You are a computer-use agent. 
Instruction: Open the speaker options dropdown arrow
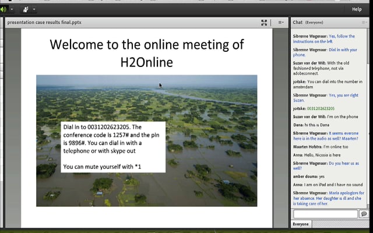coord(12,9)
